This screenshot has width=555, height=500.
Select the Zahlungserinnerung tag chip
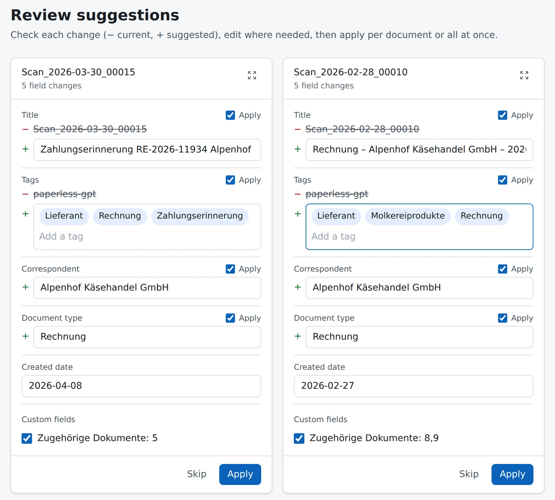pyautogui.click(x=200, y=216)
